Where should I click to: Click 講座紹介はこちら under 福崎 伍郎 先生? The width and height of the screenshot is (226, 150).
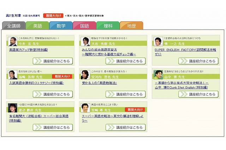click(53, 94)
